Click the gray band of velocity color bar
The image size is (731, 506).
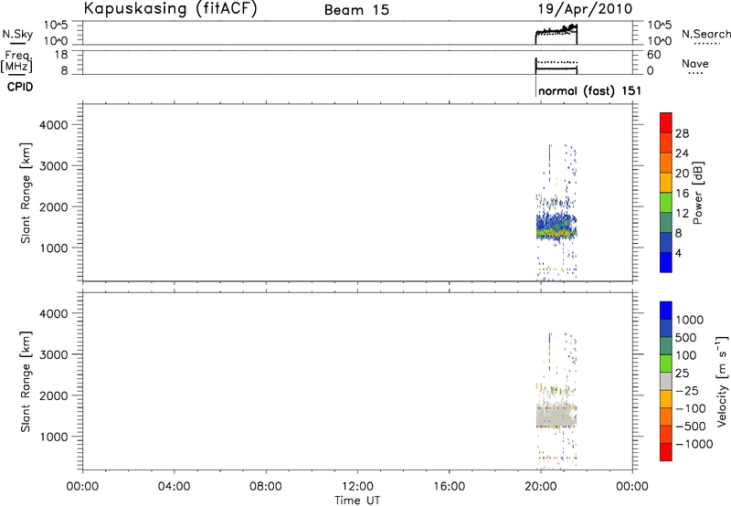[x=666, y=382]
